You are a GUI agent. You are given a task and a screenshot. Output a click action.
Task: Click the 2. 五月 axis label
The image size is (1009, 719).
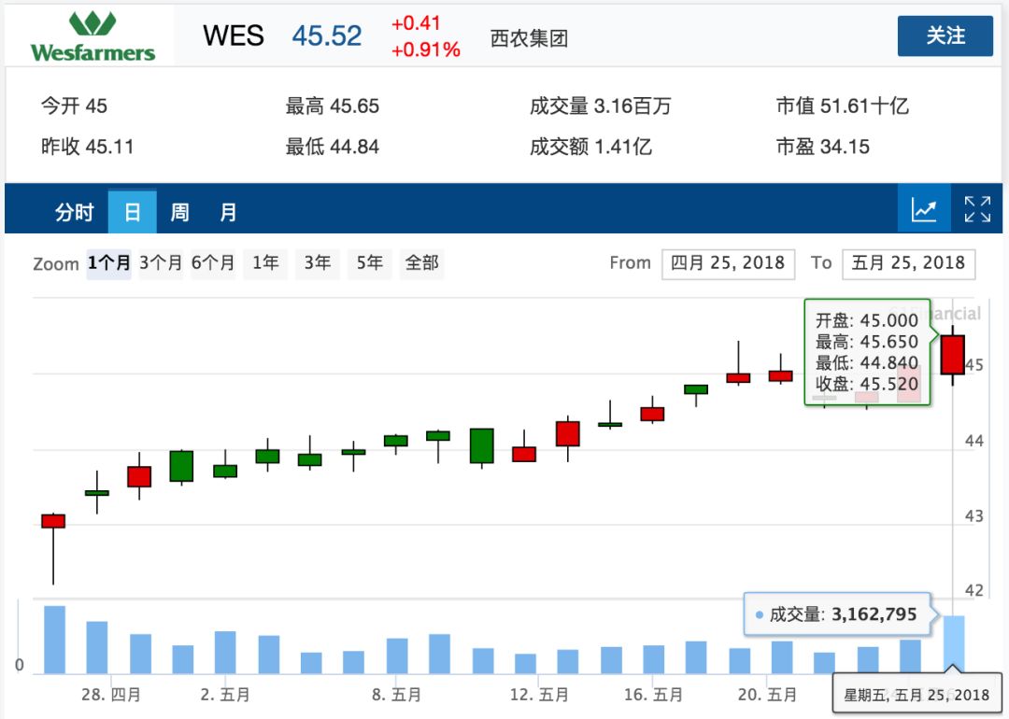[x=225, y=696]
